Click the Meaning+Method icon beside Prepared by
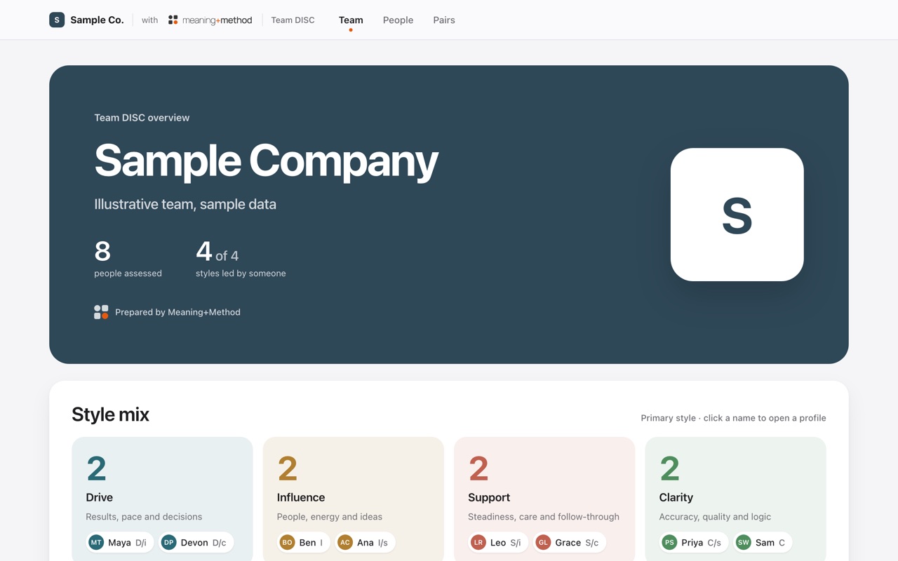 click(101, 312)
